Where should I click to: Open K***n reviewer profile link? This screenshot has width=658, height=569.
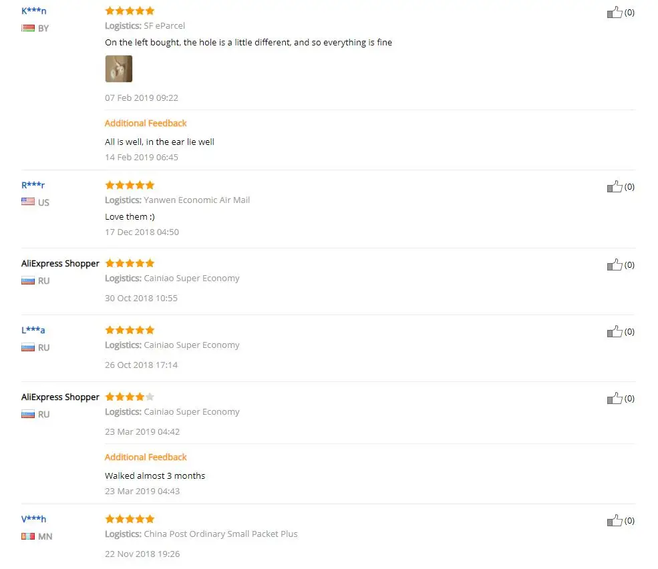click(34, 11)
